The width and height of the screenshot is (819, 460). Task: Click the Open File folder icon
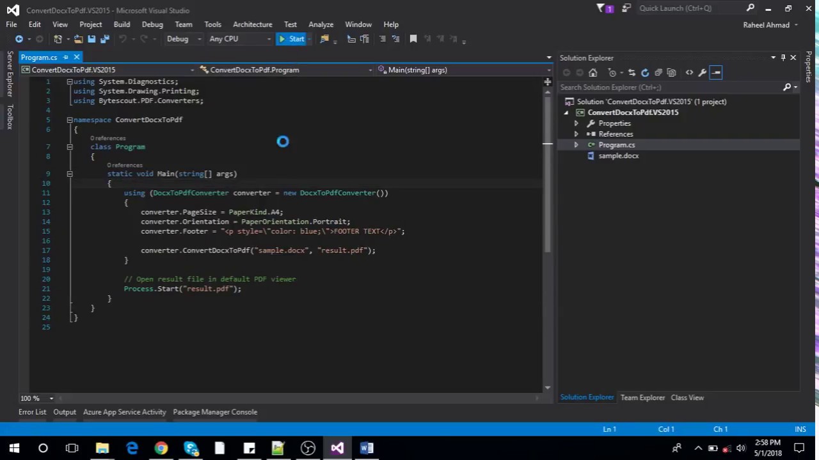(x=78, y=39)
